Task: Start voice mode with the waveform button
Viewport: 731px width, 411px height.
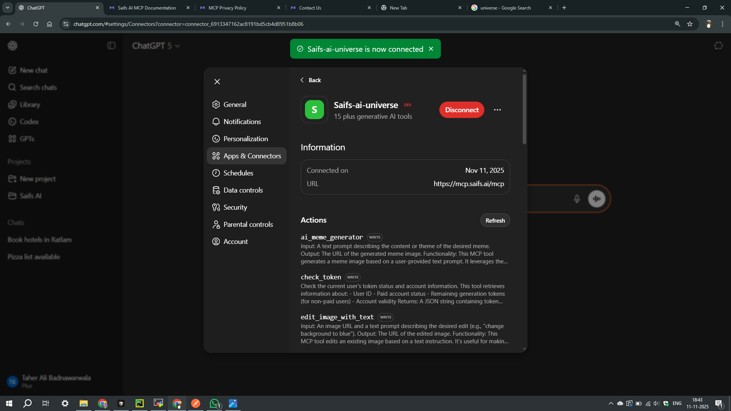Action: pyautogui.click(x=597, y=199)
